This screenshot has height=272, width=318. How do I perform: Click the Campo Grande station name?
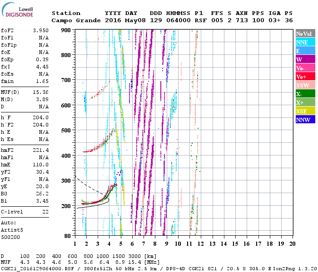76,20
